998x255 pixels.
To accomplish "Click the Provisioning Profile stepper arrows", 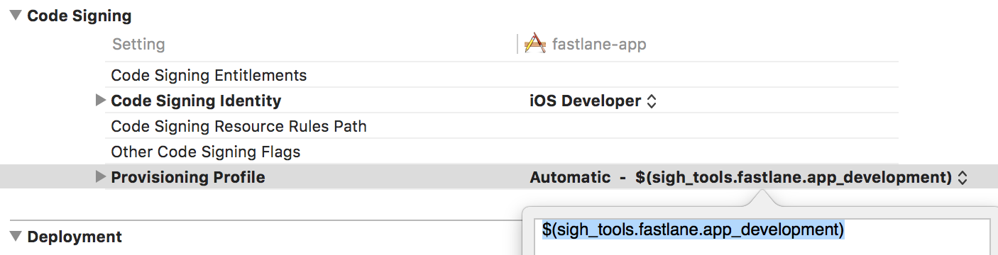I will (962, 178).
